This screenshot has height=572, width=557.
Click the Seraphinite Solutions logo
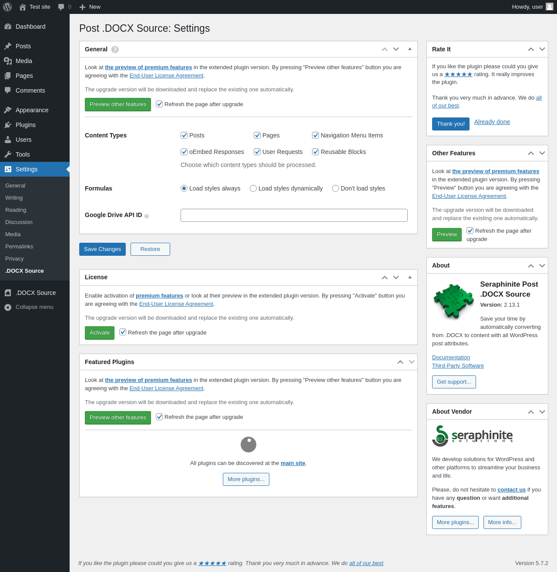pos(473,436)
